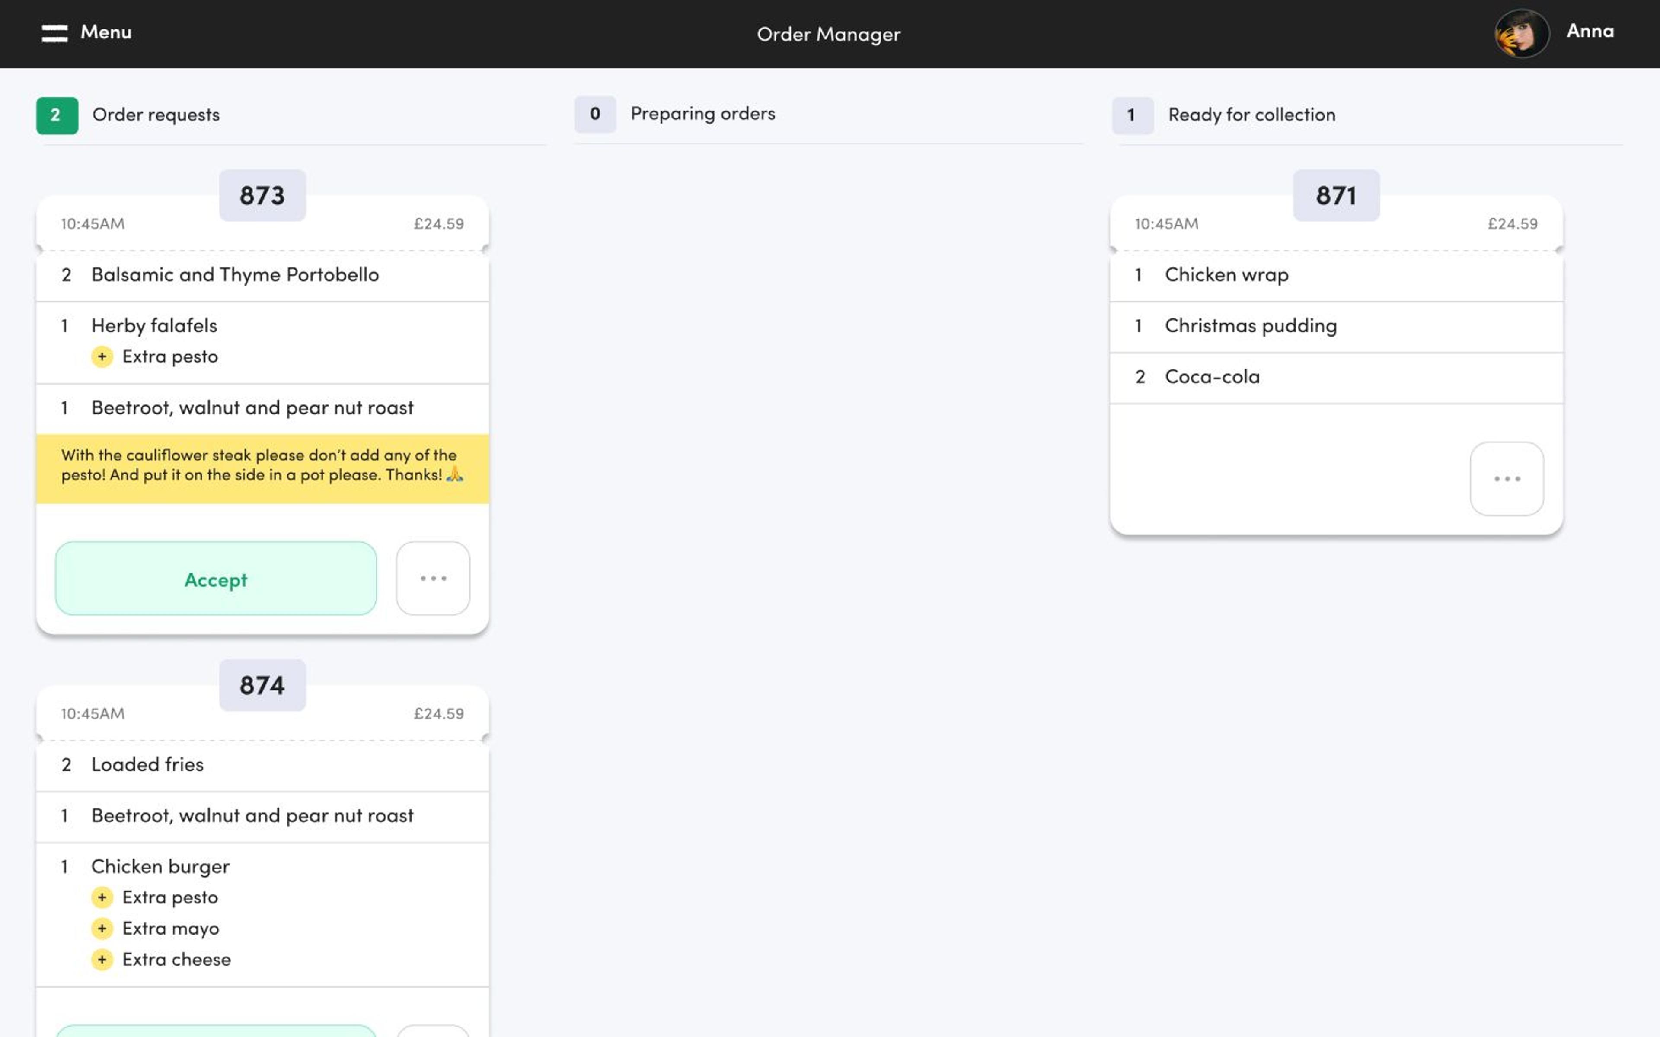Select the Christmas pudding line item
Image resolution: width=1660 pixels, height=1037 pixels.
point(1251,326)
